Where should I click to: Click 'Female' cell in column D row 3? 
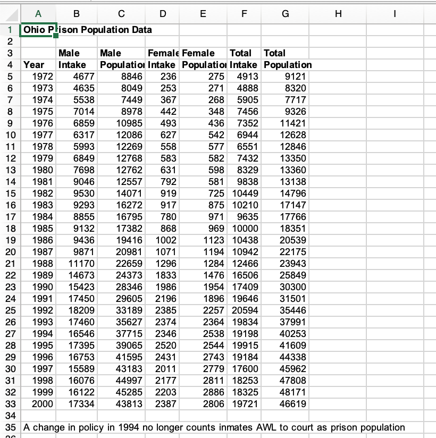[x=162, y=53]
